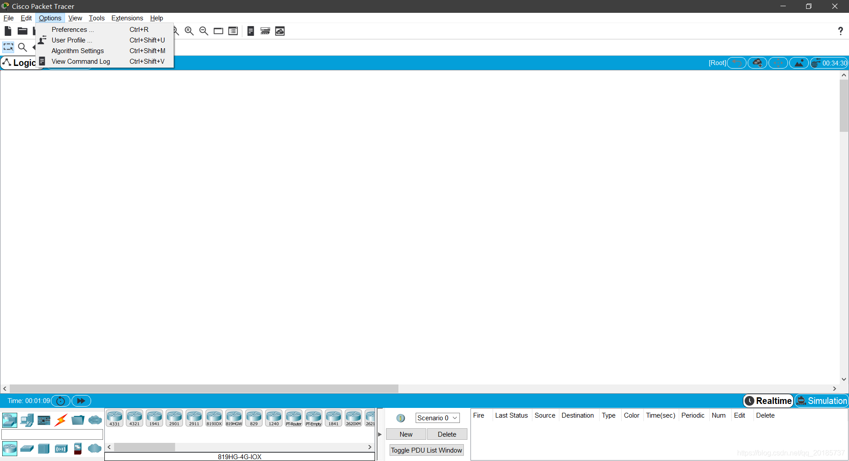Click the Fast Forward Time button
The height and width of the screenshot is (461, 849).
click(81, 401)
